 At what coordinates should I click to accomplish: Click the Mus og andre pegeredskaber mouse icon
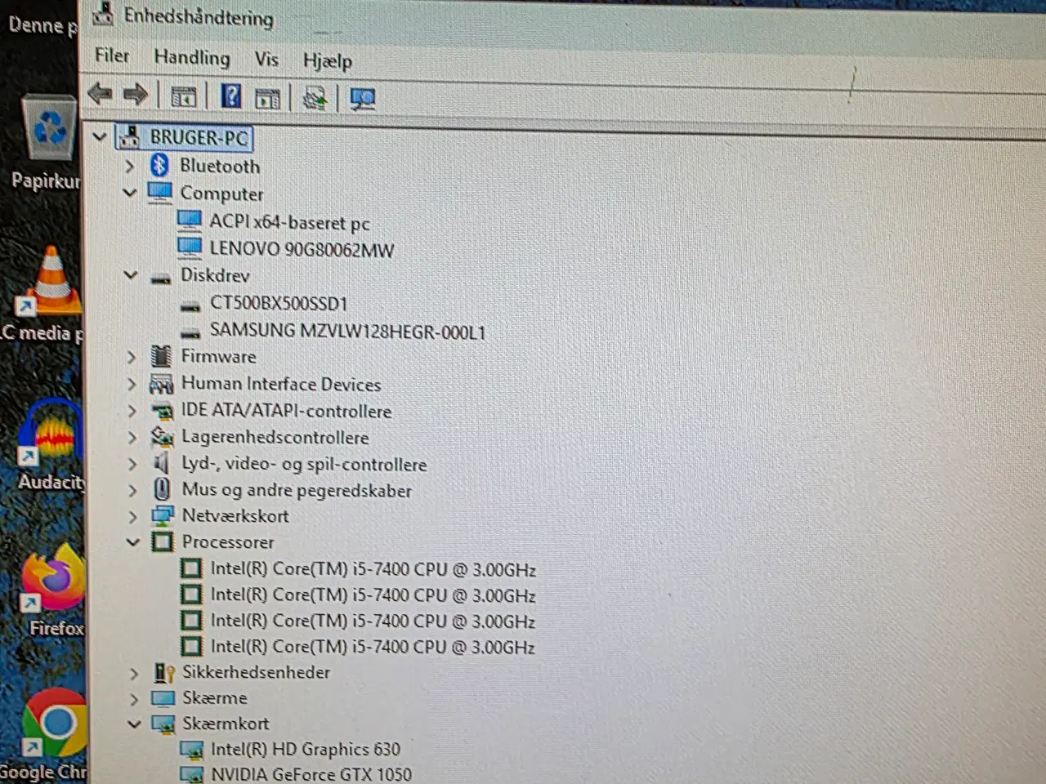coord(162,489)
